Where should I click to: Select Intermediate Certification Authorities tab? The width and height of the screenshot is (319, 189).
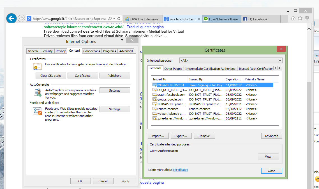point(210,69)
